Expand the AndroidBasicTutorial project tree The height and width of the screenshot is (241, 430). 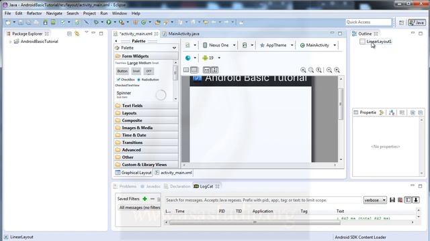(x=11, y=42)
